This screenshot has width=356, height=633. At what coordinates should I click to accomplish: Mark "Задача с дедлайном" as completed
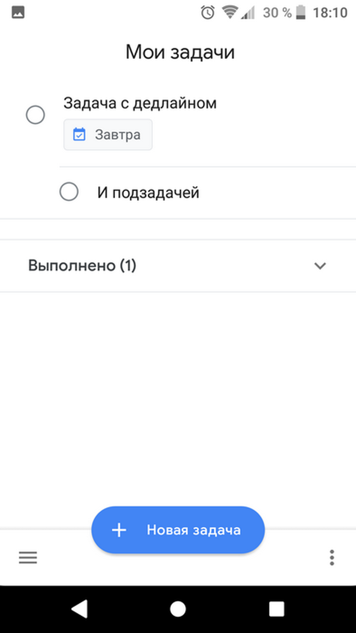[x=36, y=114]
